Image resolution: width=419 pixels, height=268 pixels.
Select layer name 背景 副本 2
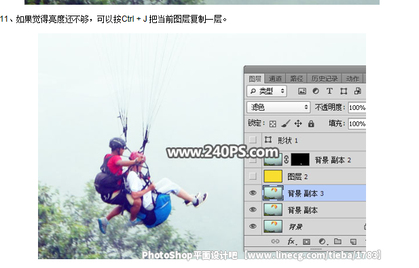(333, 160)
